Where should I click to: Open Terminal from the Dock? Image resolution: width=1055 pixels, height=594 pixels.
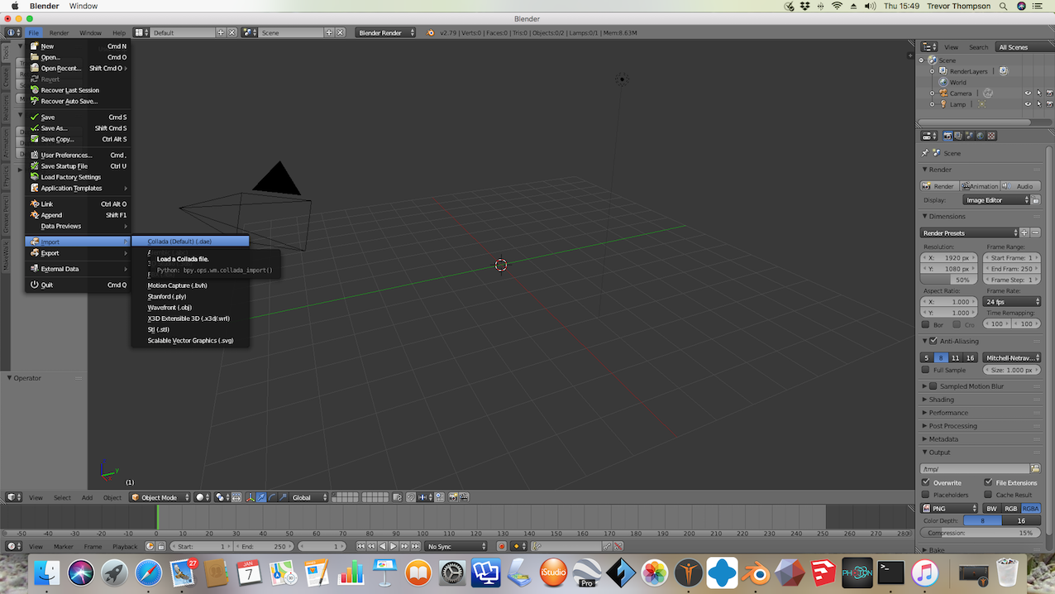pyautogui.click(x=890, y=572)
